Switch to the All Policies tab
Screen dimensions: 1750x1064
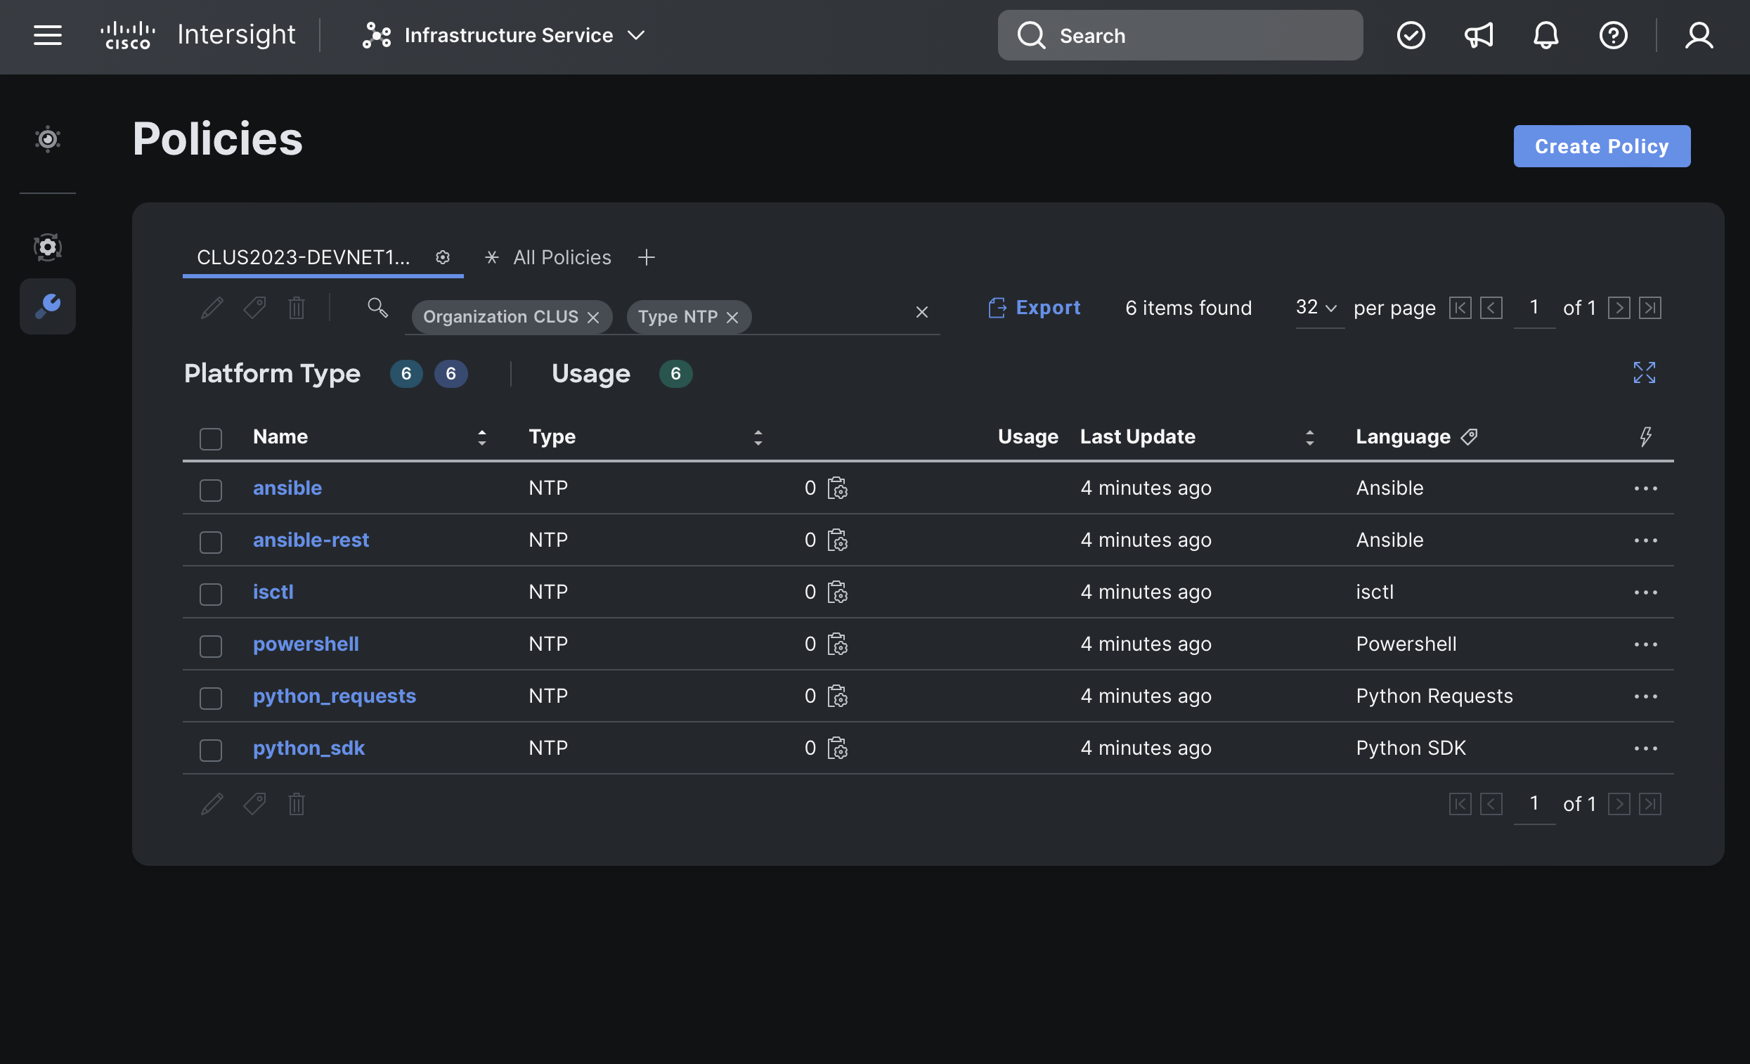click(x=561, y=257)
